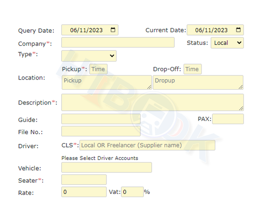Image resolution: width=264 pixels, height=213 pixels.
Task: Open Query Date calendar picker icon
Action: [113, 30]
